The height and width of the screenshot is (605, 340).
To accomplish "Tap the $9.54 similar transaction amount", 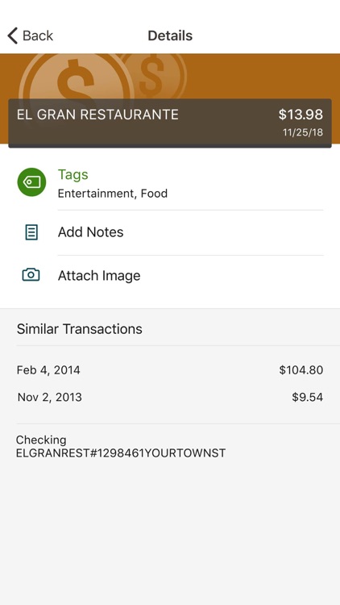I will pyautogui.click(x=307, y=398).
